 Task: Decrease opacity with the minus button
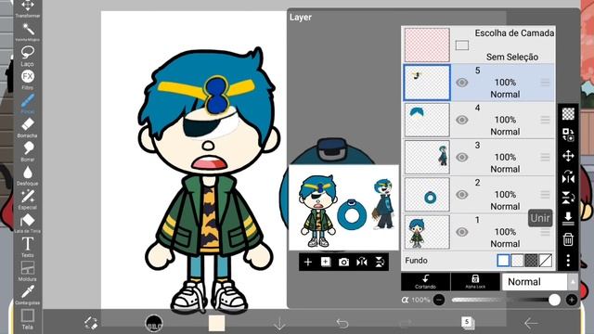[439, 300]
